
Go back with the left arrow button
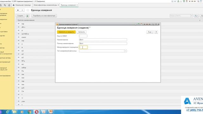[18, 10]
